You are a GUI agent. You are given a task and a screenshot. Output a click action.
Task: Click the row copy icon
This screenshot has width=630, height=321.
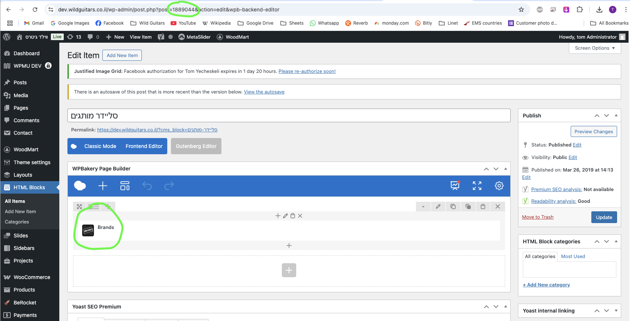(x=453, y=207)
